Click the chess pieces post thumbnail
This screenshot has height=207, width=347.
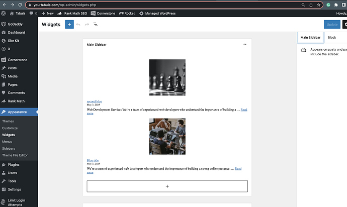pyautogui.click(x=167, y=77)
